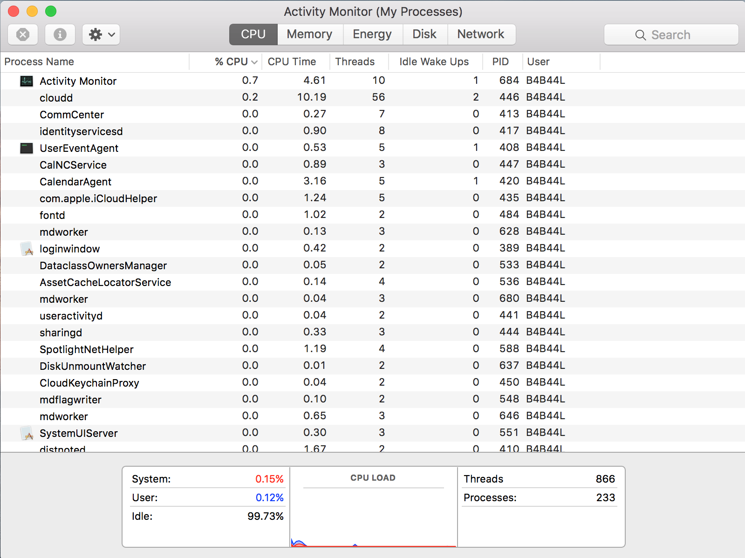Select the fontd process row
745x558 pixels.
point(372,215)
